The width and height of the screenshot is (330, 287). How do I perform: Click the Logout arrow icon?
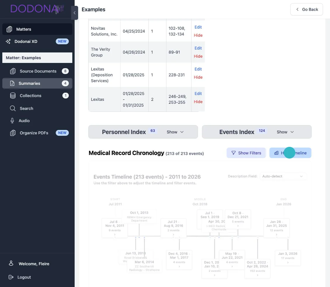(11, 277)
